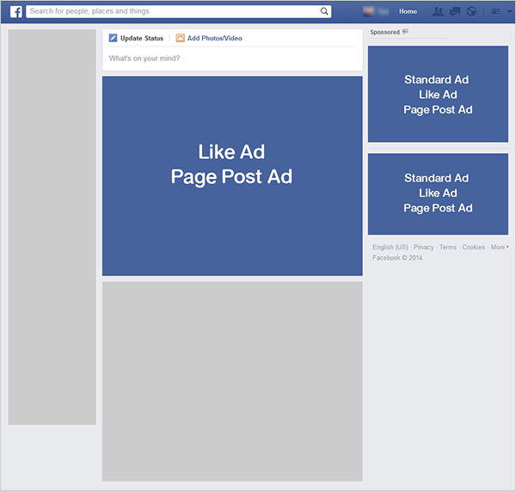Open the Friend Requests icon
Image resolution: width=516 pixels, height=491 pixels.
pyautogui.click(x=438, y=11)
